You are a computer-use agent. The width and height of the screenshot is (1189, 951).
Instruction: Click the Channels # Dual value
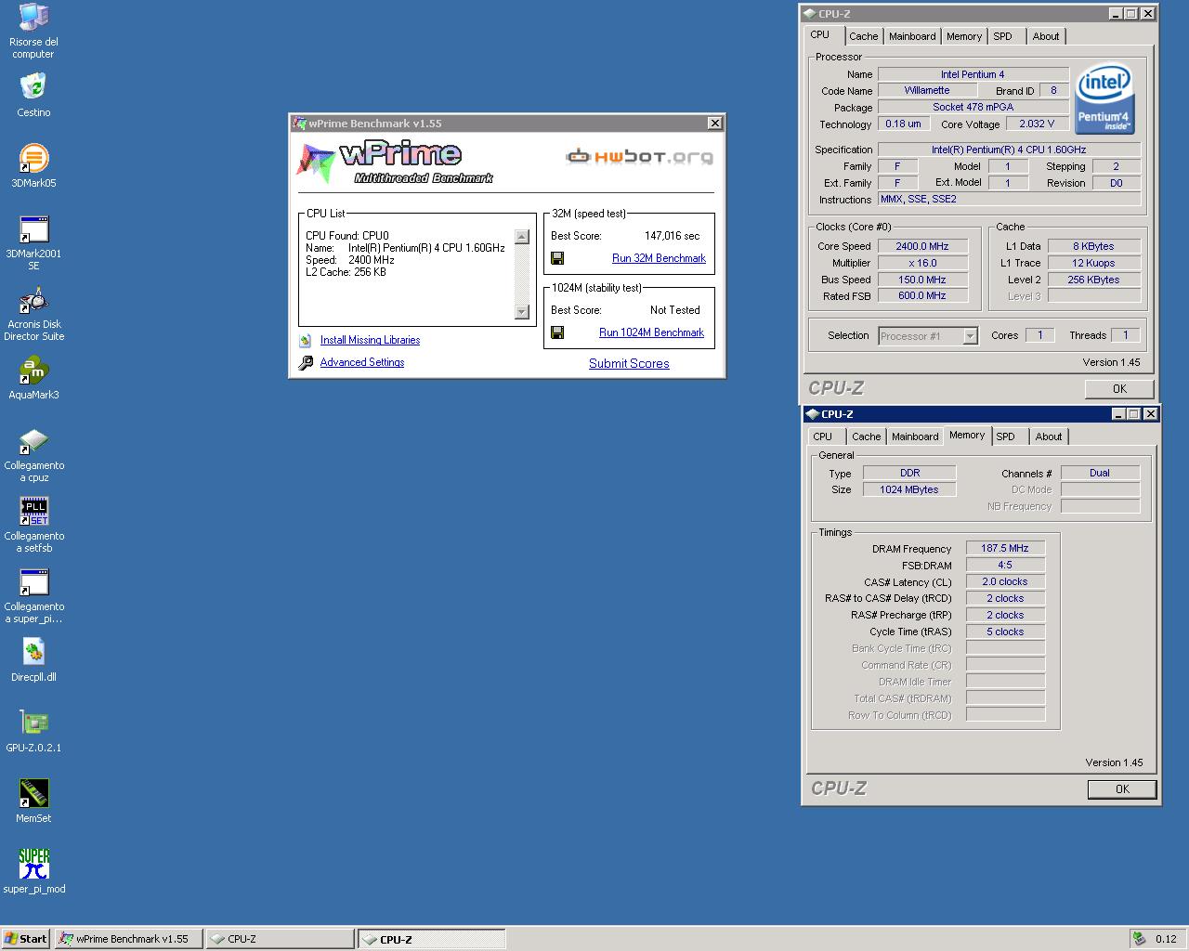tap(1100, 473)
